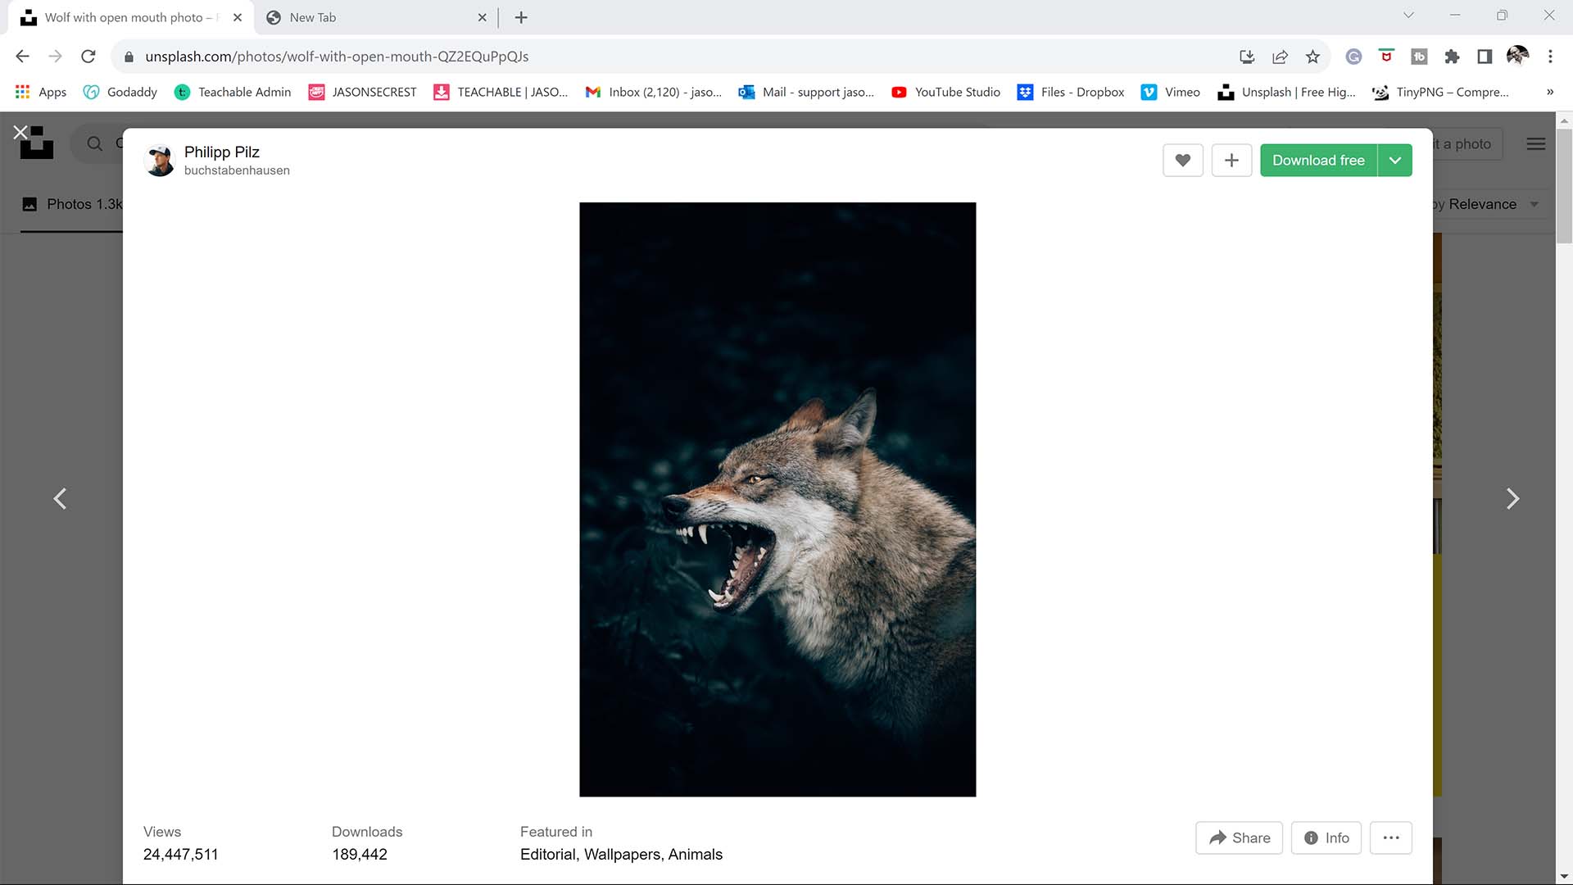Viewport: 1573px width, 885px height.
Task: Show more bookmarks with the double chevron
Action: [1550, 93]
